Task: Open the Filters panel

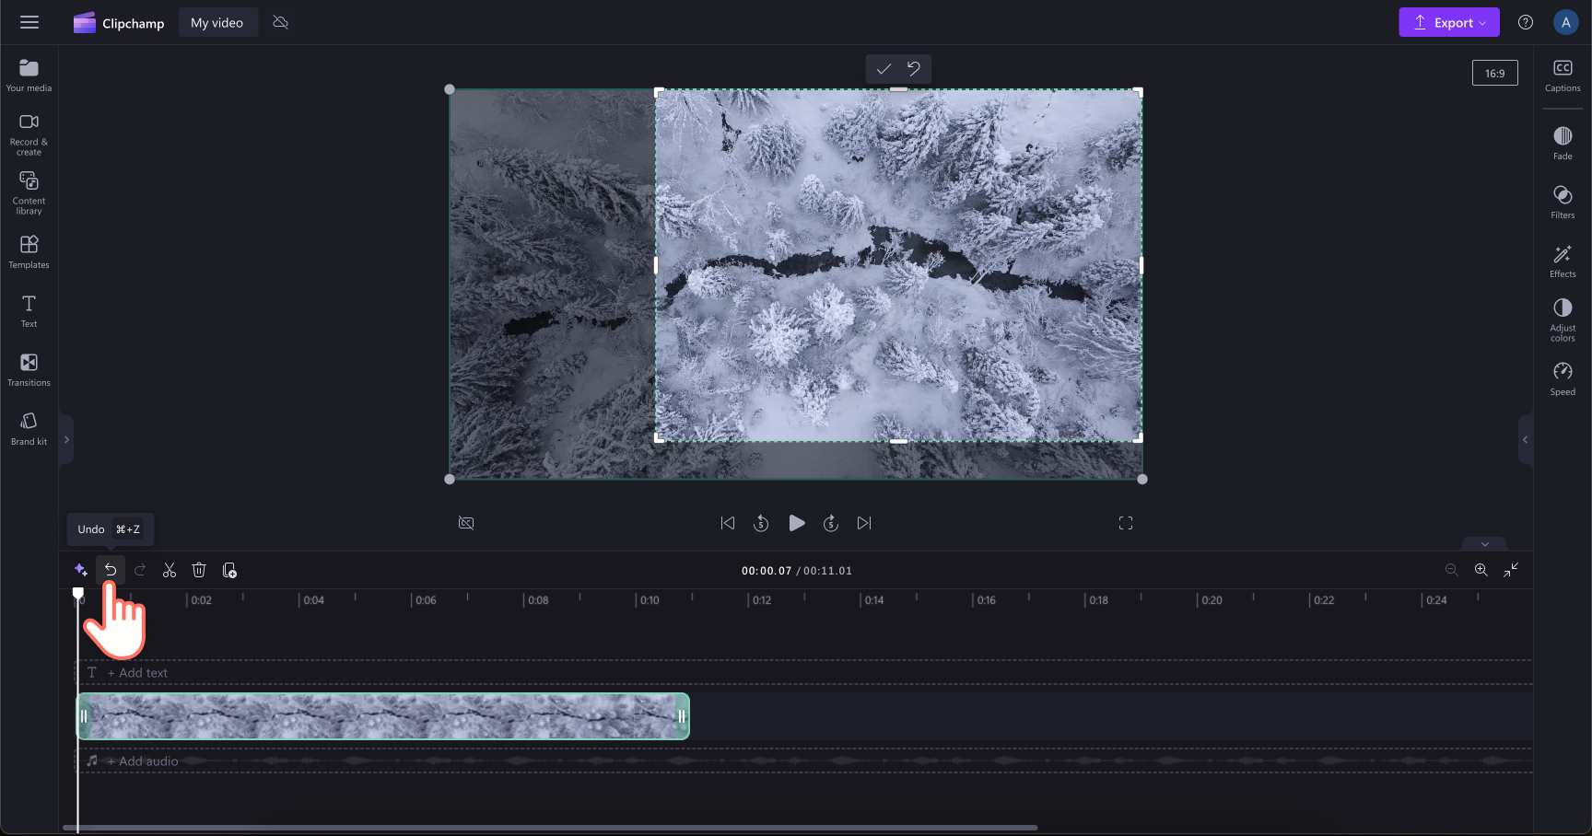Action: point(1563,203)
